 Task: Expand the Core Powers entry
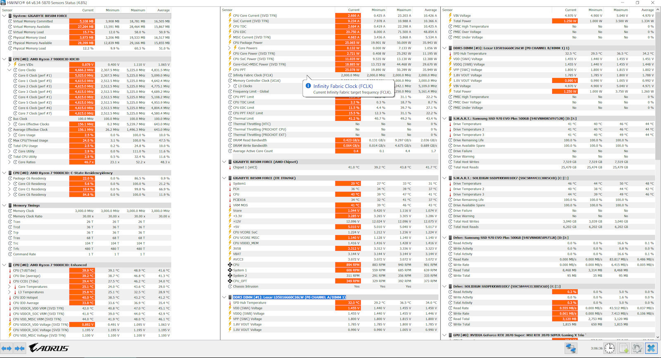tap(230, 48)
